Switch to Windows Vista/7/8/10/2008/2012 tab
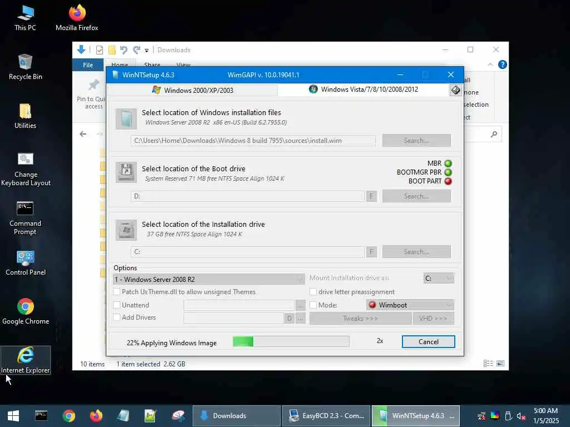Screen dimensions: 570x427 point(363,90)
